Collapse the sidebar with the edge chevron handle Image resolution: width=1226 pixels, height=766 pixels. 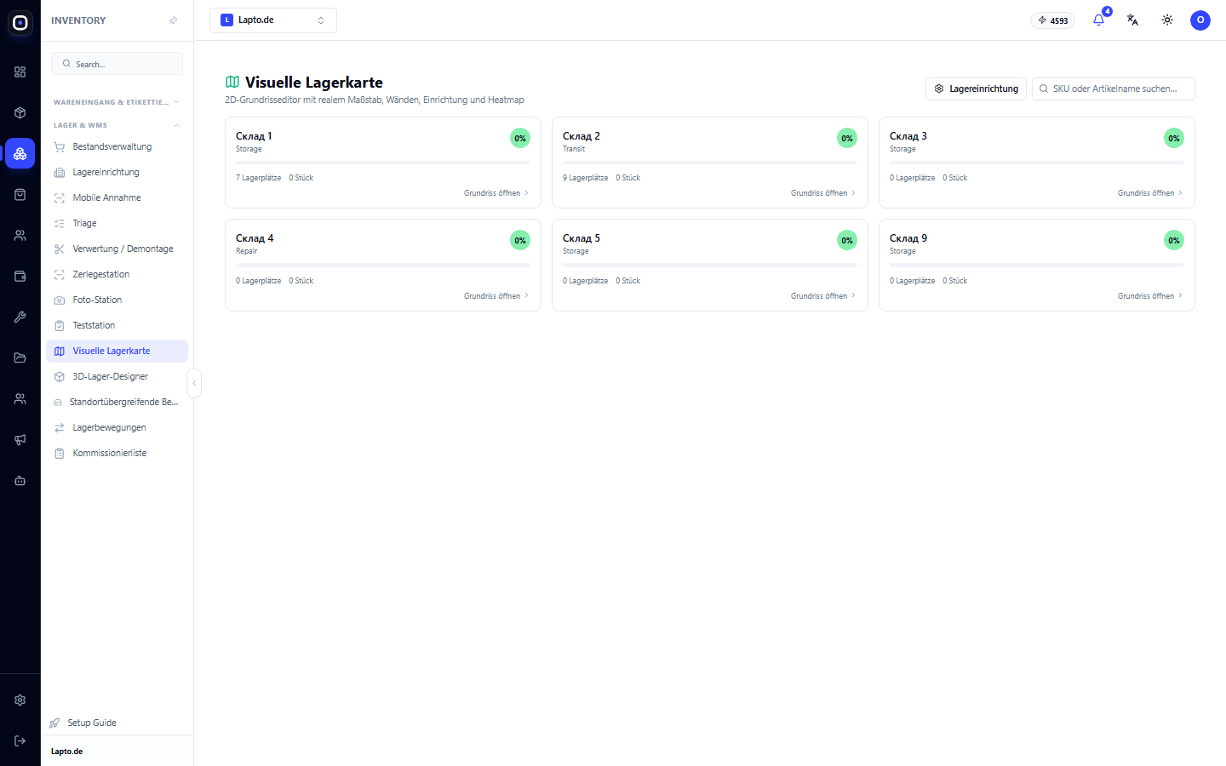pos(194,383)
